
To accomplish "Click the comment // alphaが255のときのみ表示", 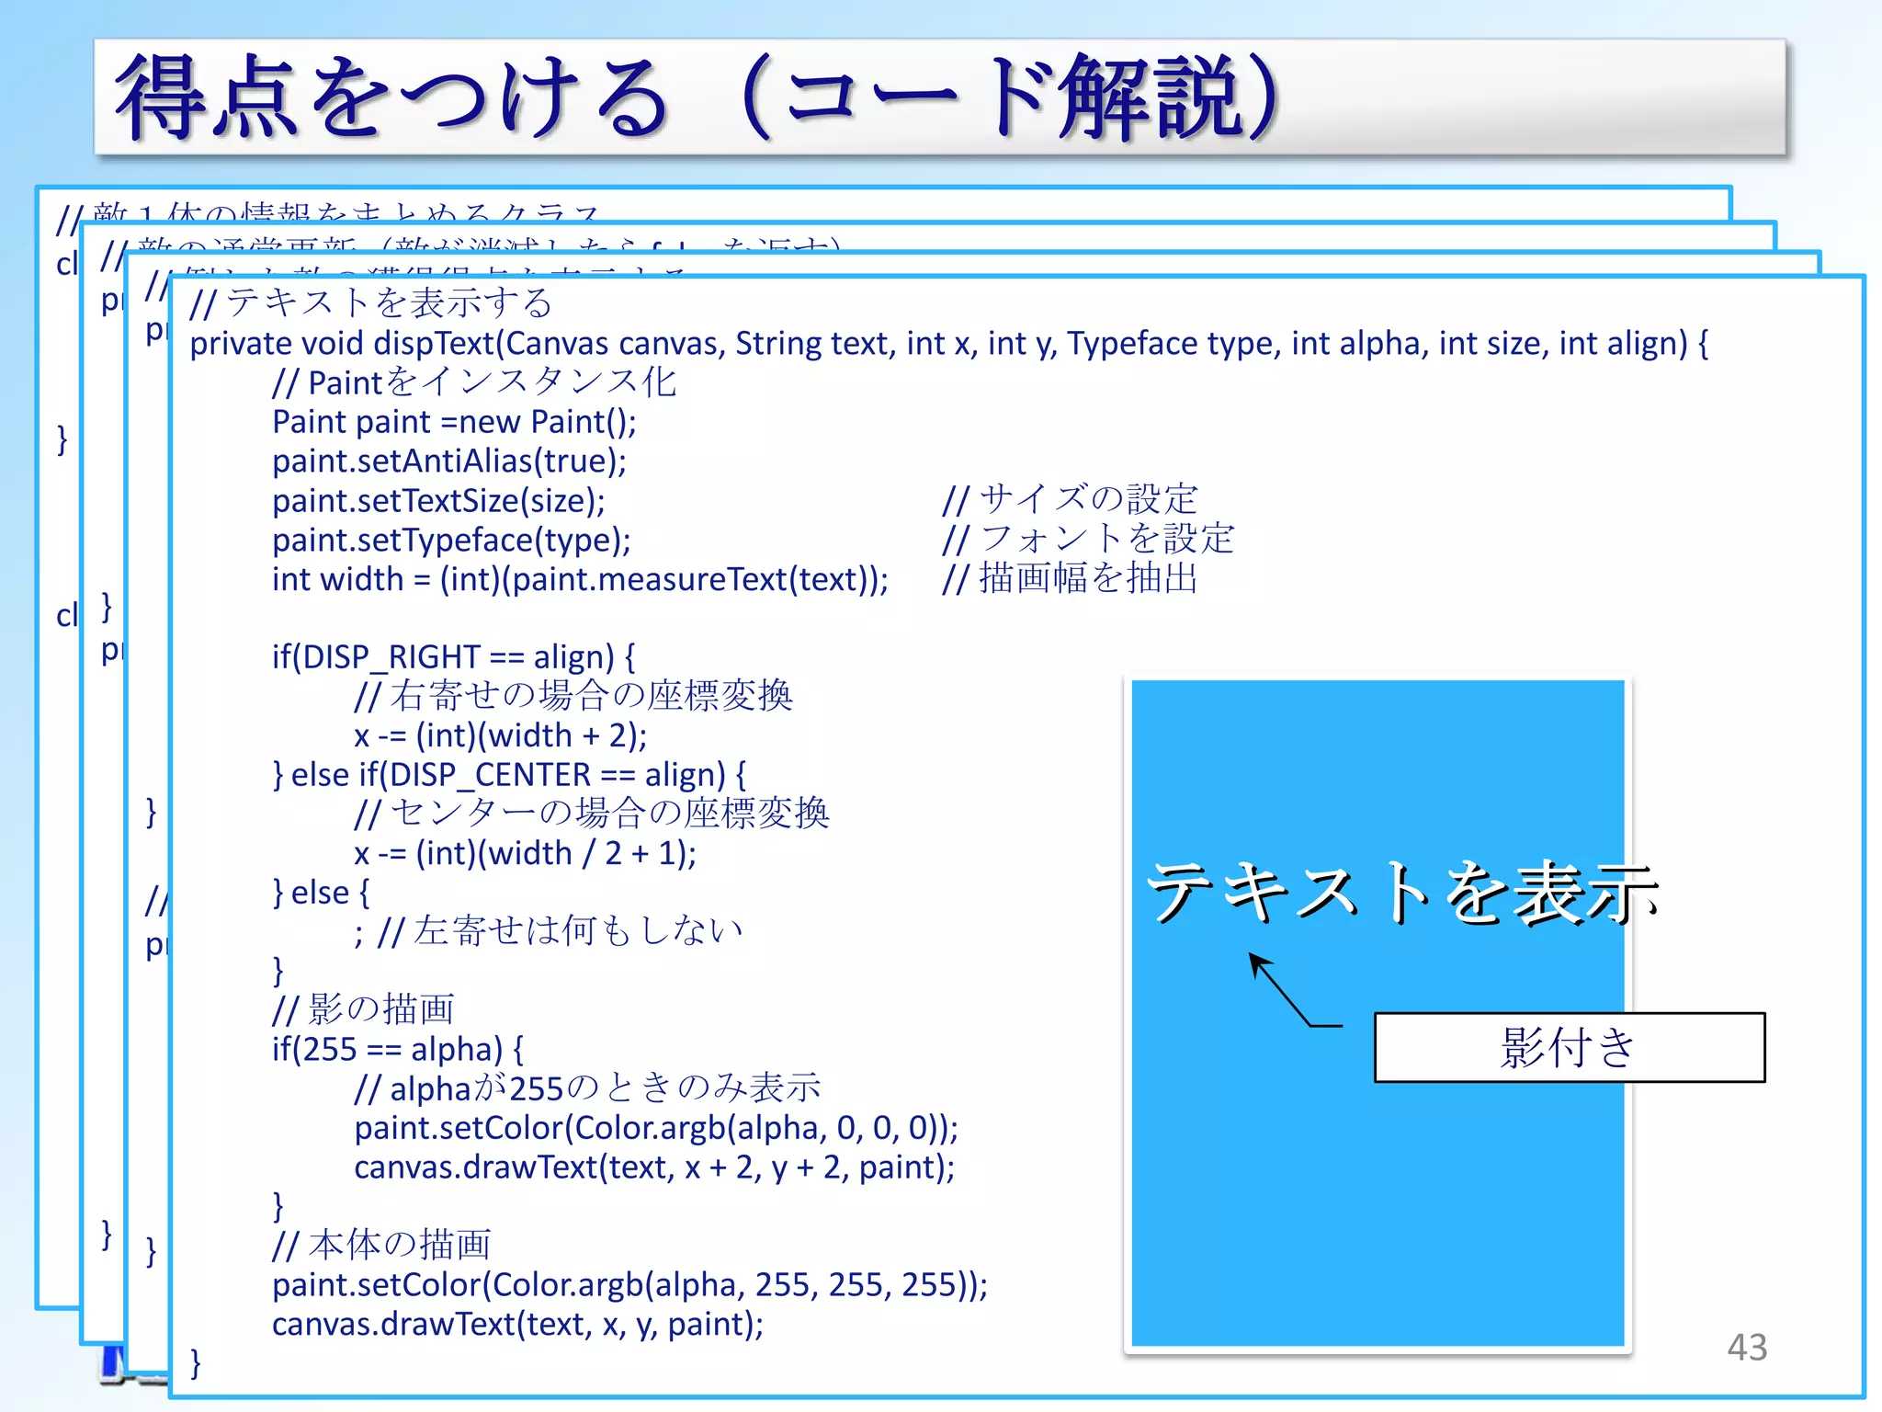I will 588,1088.
